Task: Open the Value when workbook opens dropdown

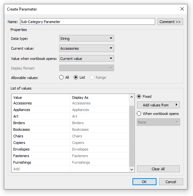Action: 86,59
